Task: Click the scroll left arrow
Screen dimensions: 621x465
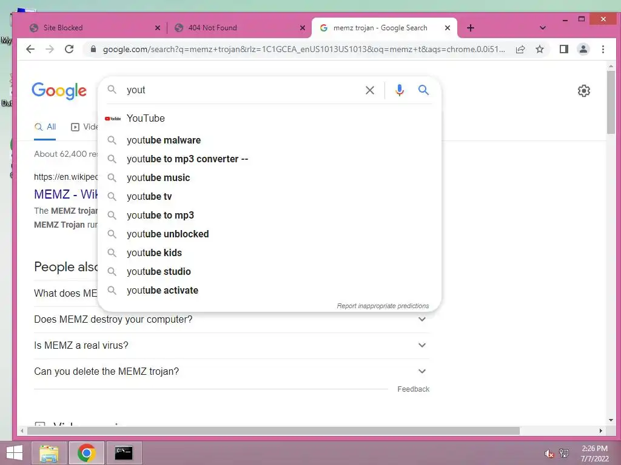Action: coord(22,430)
